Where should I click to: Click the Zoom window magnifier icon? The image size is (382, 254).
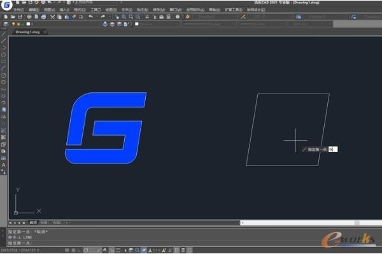[131, 17]
